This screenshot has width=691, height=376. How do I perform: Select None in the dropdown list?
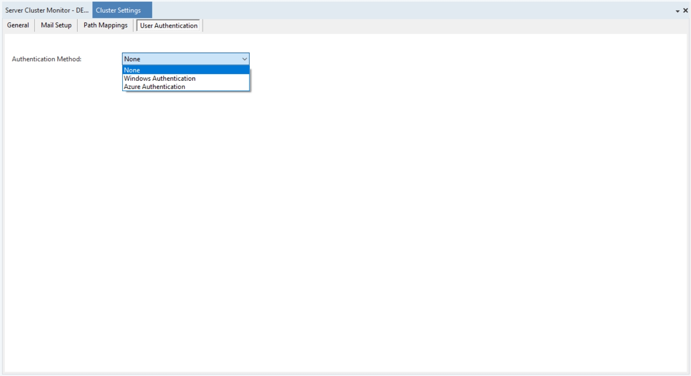(x=186, y=70)
